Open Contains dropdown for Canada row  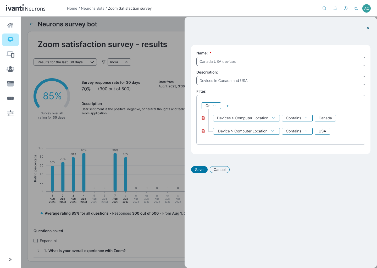pyautogui.click(x=297, y=118)
